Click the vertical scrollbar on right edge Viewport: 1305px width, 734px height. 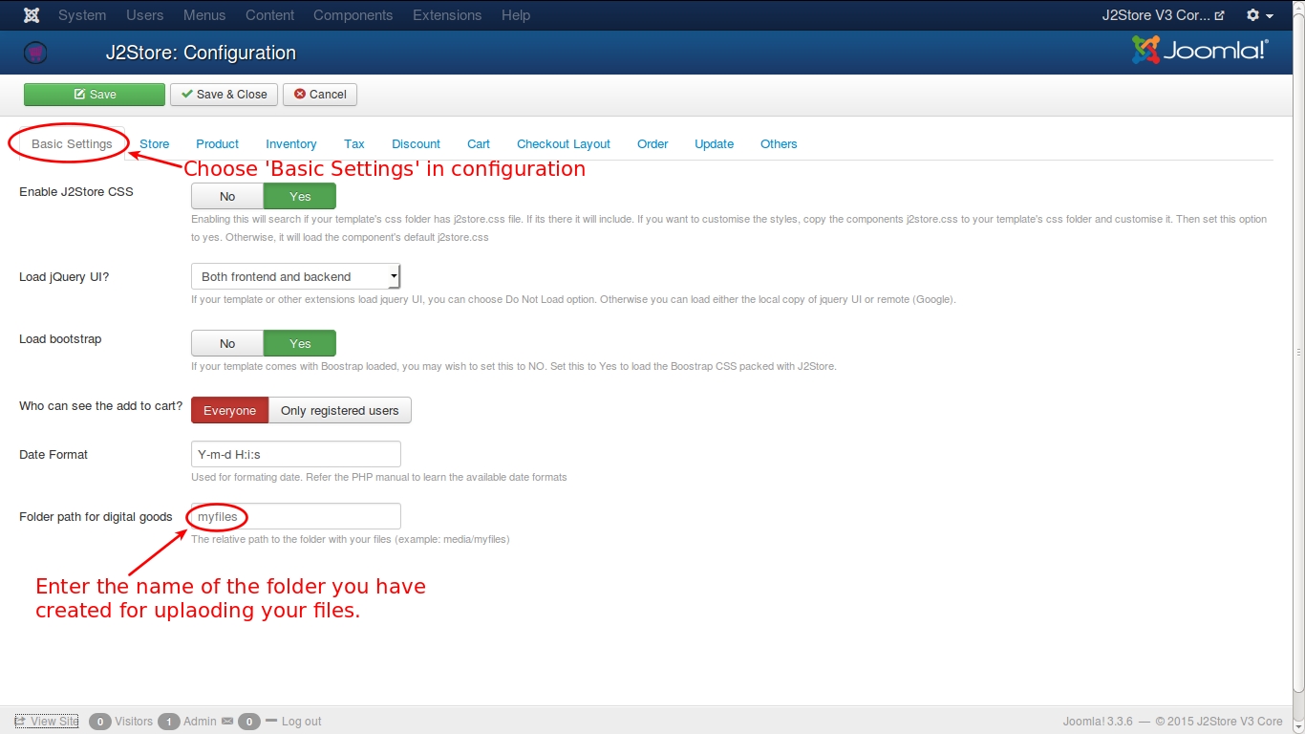1299,354
